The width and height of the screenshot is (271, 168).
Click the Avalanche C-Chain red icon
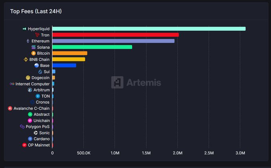coord(10,108)
